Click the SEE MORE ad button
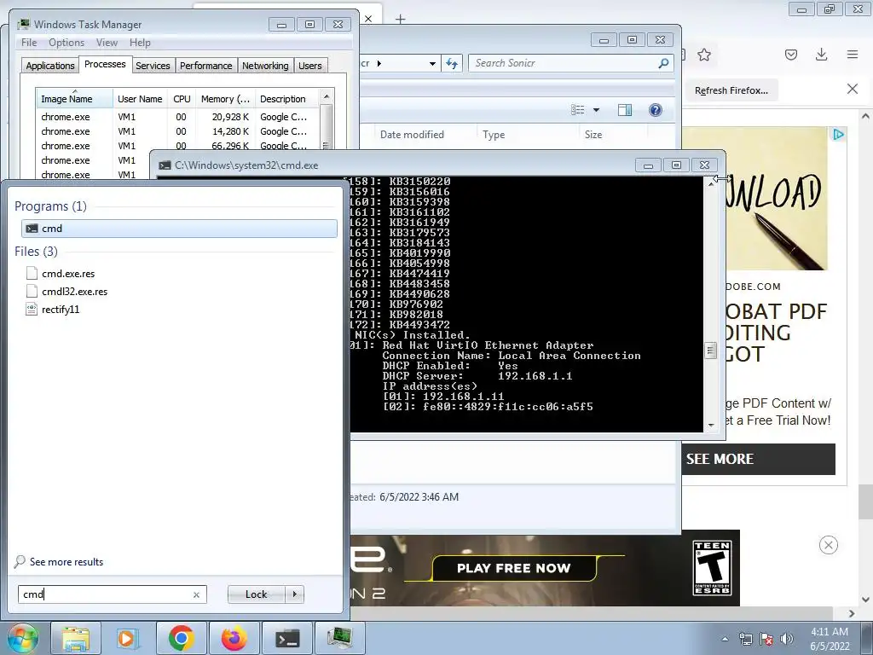The height and width of the screenshot is (655, 873). [758, 459]
